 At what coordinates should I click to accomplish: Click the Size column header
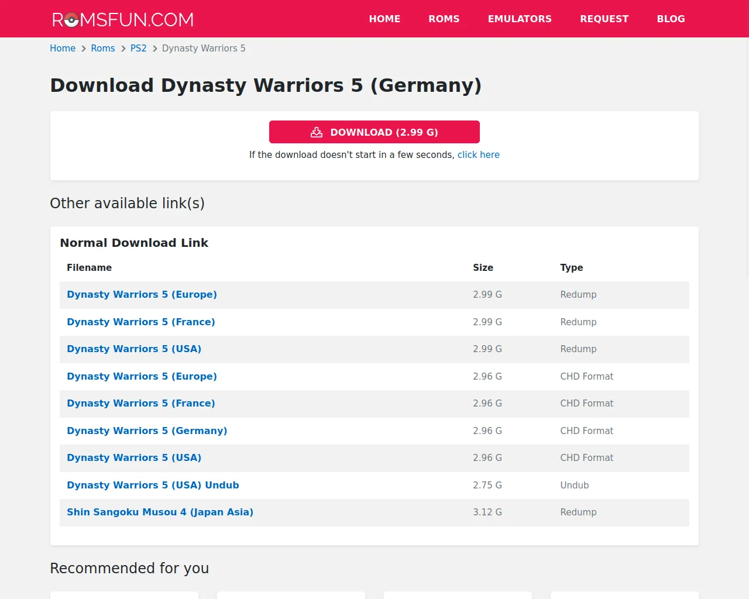click(x=483, y=268)
